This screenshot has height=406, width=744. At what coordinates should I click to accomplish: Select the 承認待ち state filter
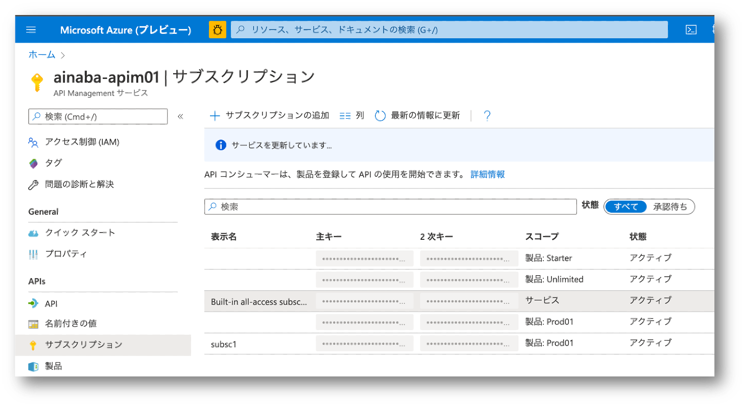tap(670, 207)
